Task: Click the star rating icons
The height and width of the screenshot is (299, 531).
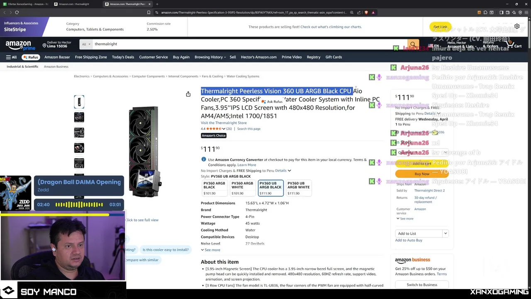Action: [x=214, y=129]
